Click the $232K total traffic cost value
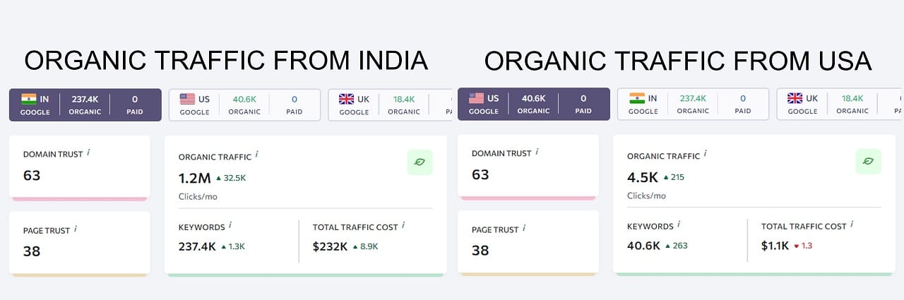This screenshot has height=300, width=904. point(330,246)
